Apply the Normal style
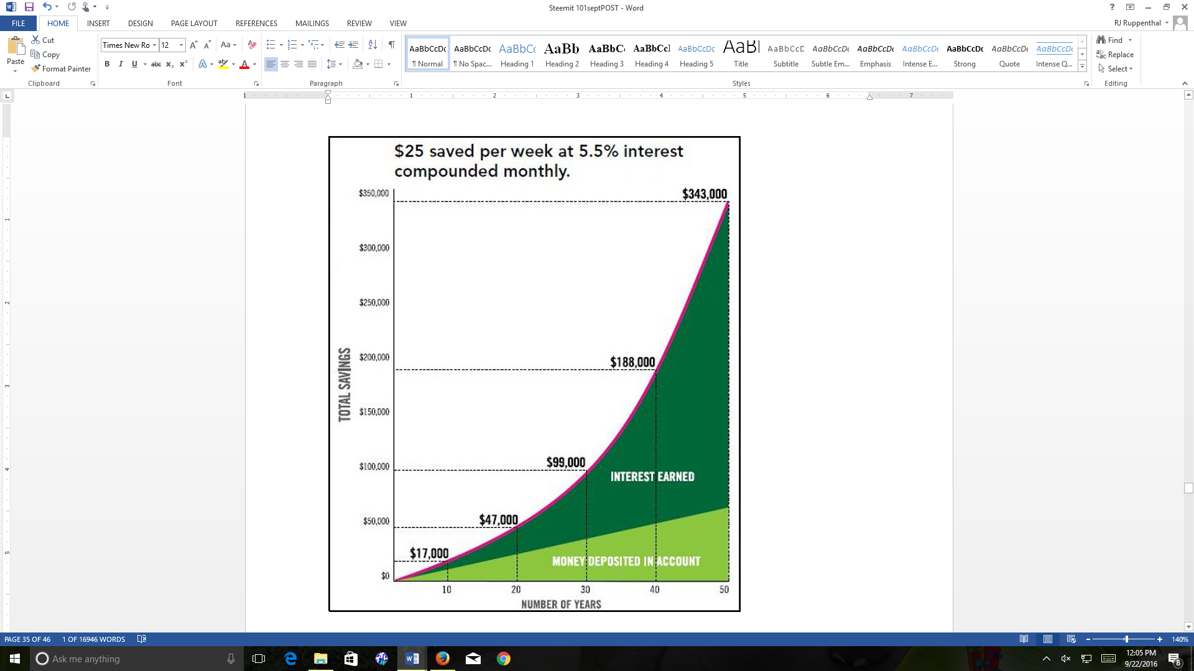Image resolution: width=1194 pixels, height=671 pixels. point(428,54)
